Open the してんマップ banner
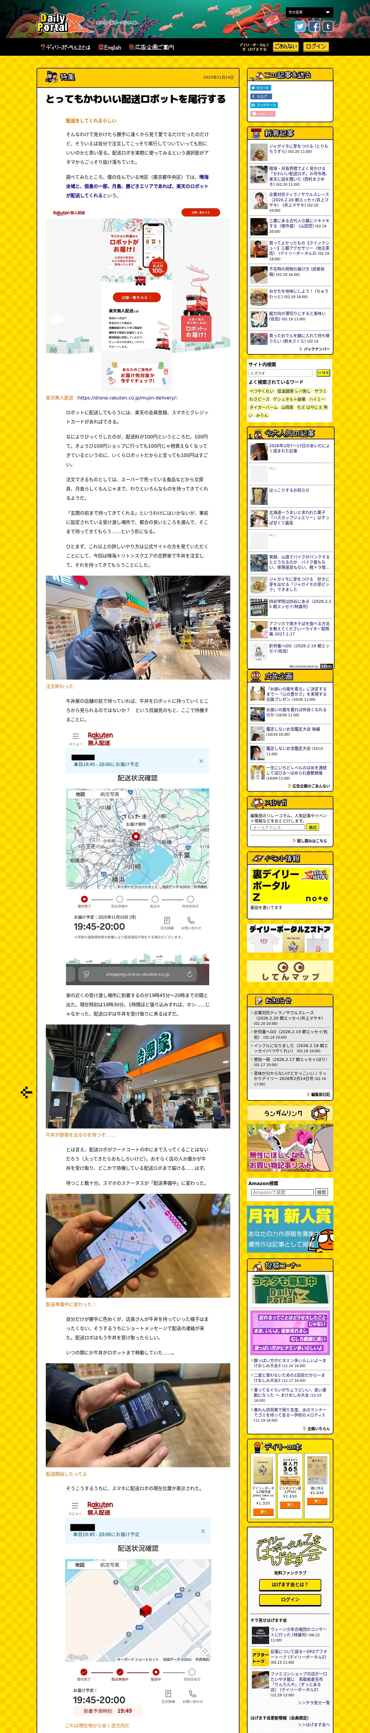370x1733 pixels. point(290,971)
